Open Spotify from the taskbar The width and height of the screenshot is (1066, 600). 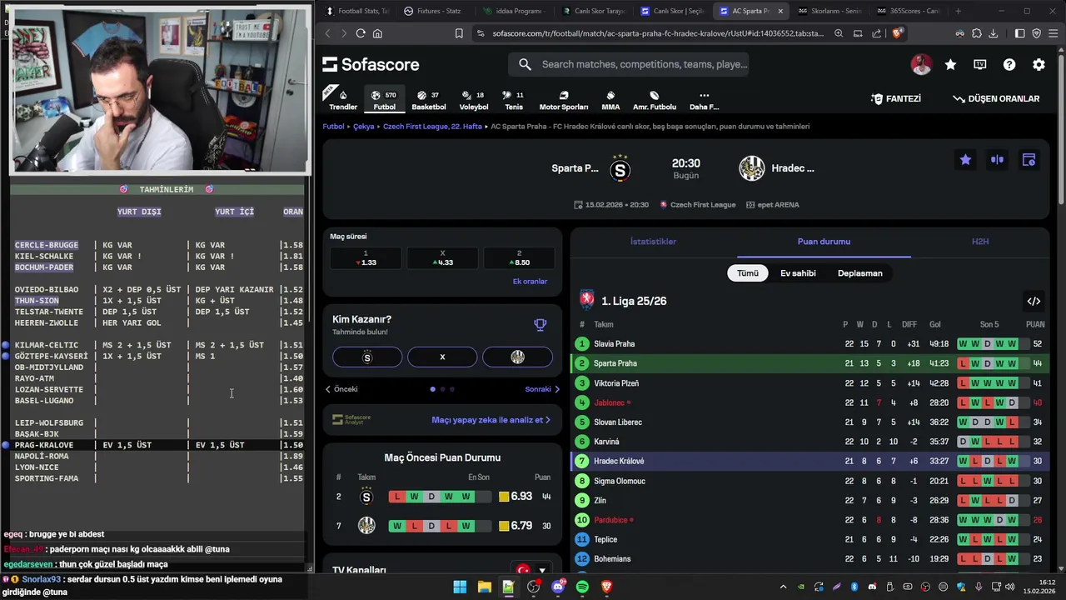(582, 587)
